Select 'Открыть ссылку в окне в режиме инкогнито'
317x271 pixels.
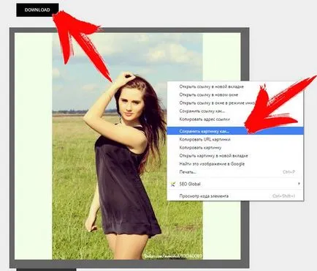(x=235, y=103)
